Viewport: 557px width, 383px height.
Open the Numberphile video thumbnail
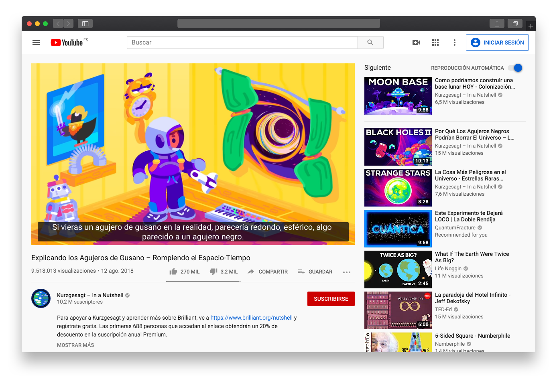[398, 342]
